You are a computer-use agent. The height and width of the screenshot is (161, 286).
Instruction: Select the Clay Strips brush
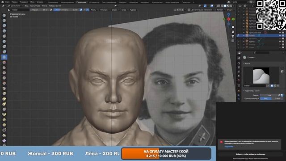[4, 31]
